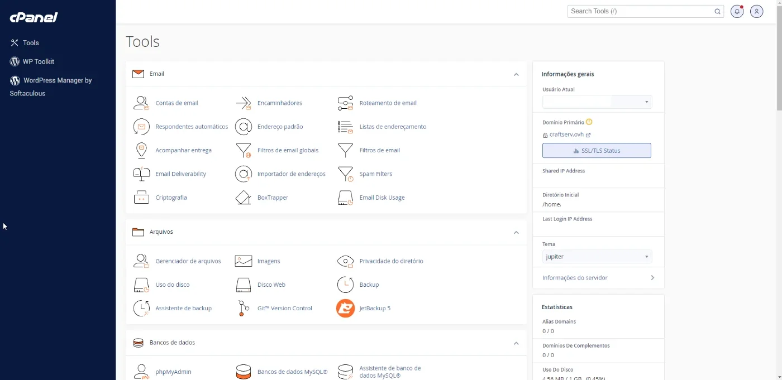Open the Gerenciador de arquivos link
Viewport: 782px width, 380px height.
pos(188,261)
